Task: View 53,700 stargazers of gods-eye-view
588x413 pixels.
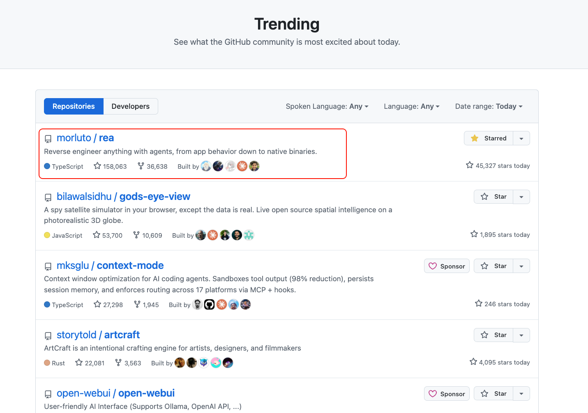Action: click(108, 235)
